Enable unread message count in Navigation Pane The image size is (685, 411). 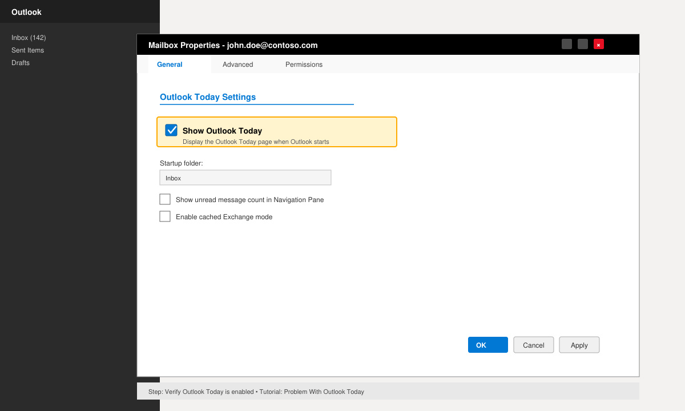[x=165, y=199]
